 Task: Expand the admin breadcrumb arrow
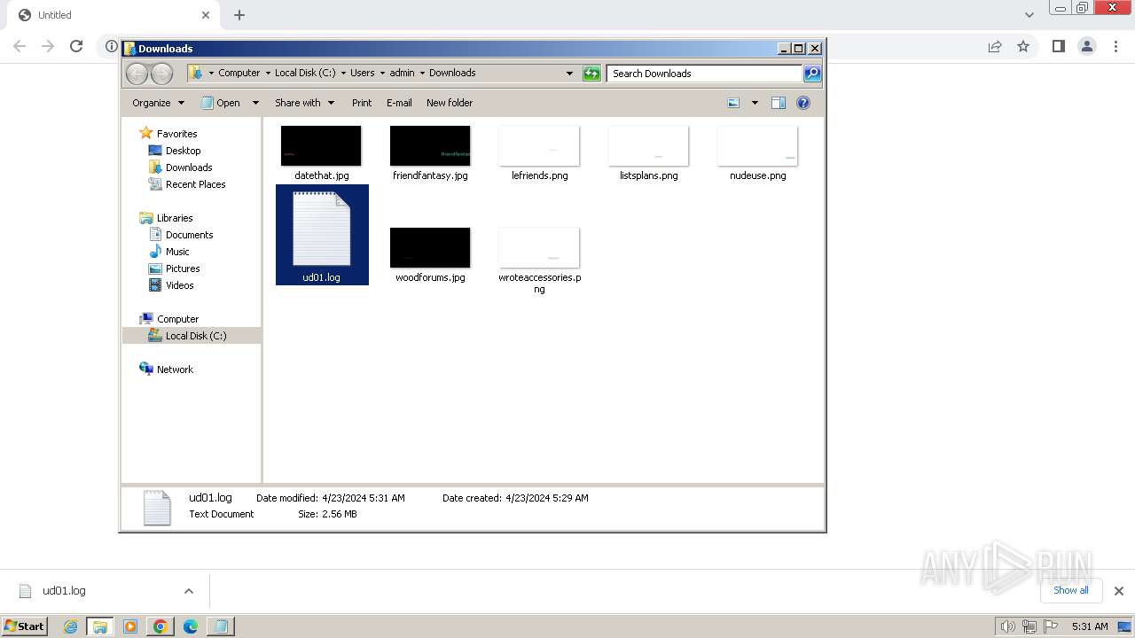click(x=422, y=74)
